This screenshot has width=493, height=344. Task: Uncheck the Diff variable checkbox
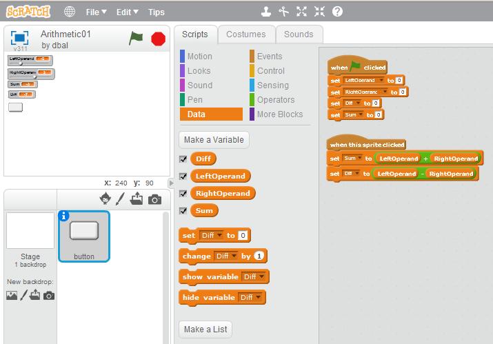183,159
